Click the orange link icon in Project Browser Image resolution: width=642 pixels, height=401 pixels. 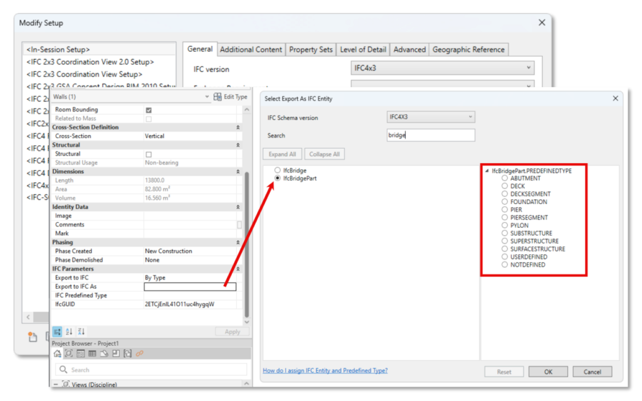coord(139,354)
